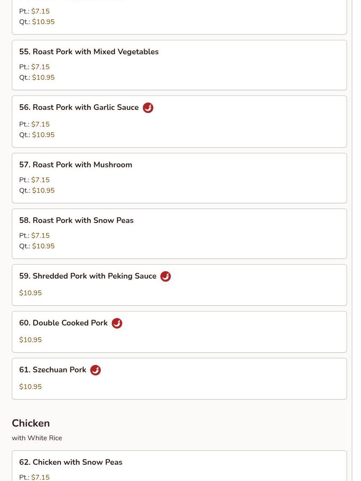Viewport: 361px width, 481px height.
Task: Click spicy icon beside Double Cooked Pork
Action: 117,323
